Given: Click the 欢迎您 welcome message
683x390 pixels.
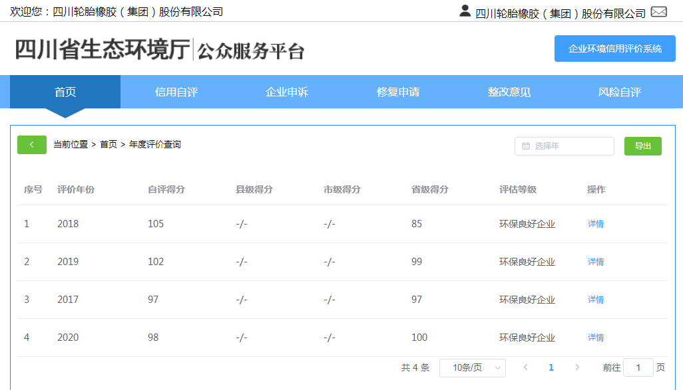Looking at the screenshot, I should coord(116,12).
